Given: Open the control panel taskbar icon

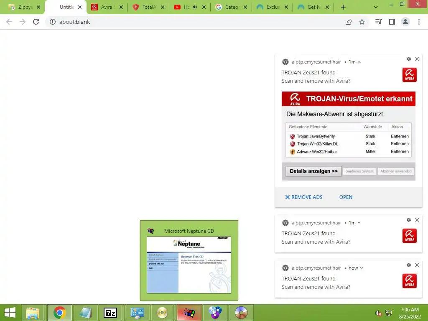Looking at the screenshot, I should (x=137, y=313).
